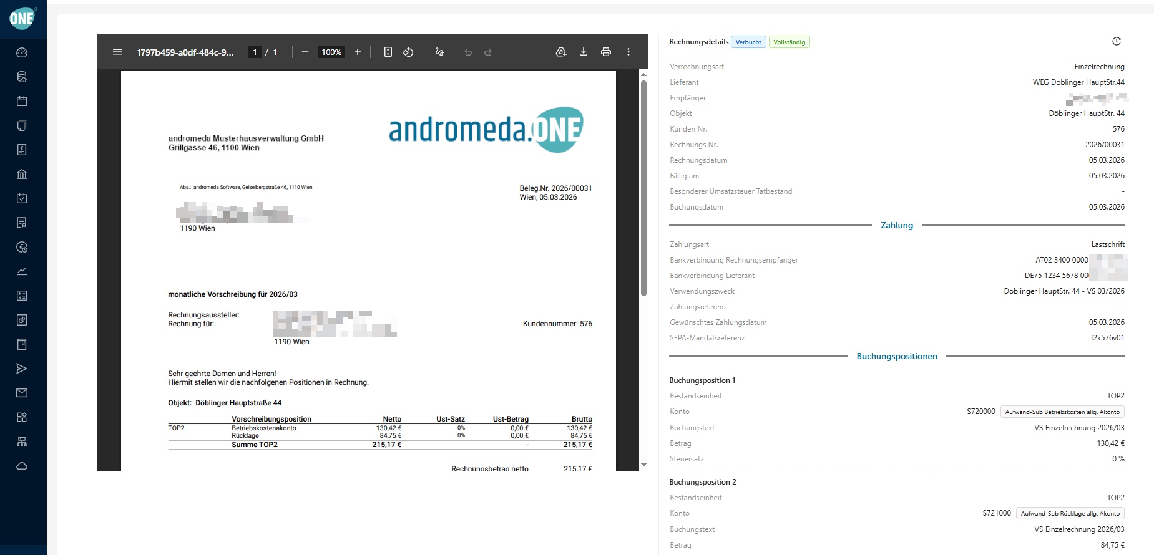
Task: Zoom out of the PDF document
Action: coord(305,52)
